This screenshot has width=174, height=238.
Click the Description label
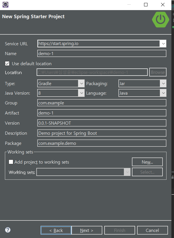(x=16, y=133)
